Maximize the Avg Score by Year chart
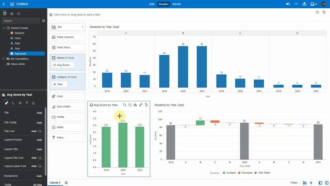 pos(141,105)
